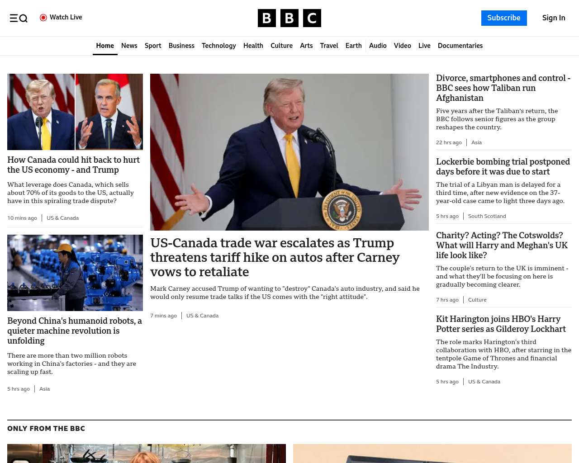Switch to the Technology section
The width and height of the screenshot is (579, 463).
pyautogui.click(x=219, y=46)
